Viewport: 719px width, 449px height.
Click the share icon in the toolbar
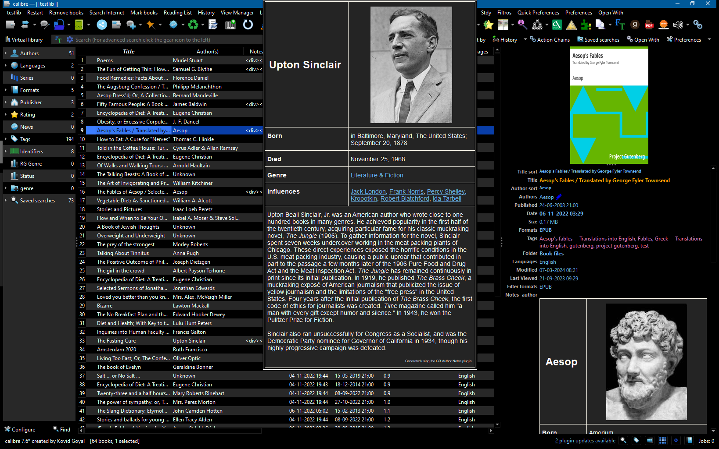(101, 25)
